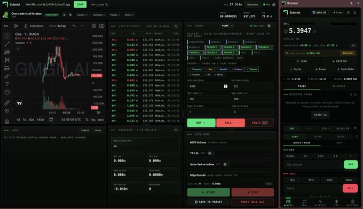
Task: Switch to the Limit tab in extension
Action: click(x=338, y=143)
